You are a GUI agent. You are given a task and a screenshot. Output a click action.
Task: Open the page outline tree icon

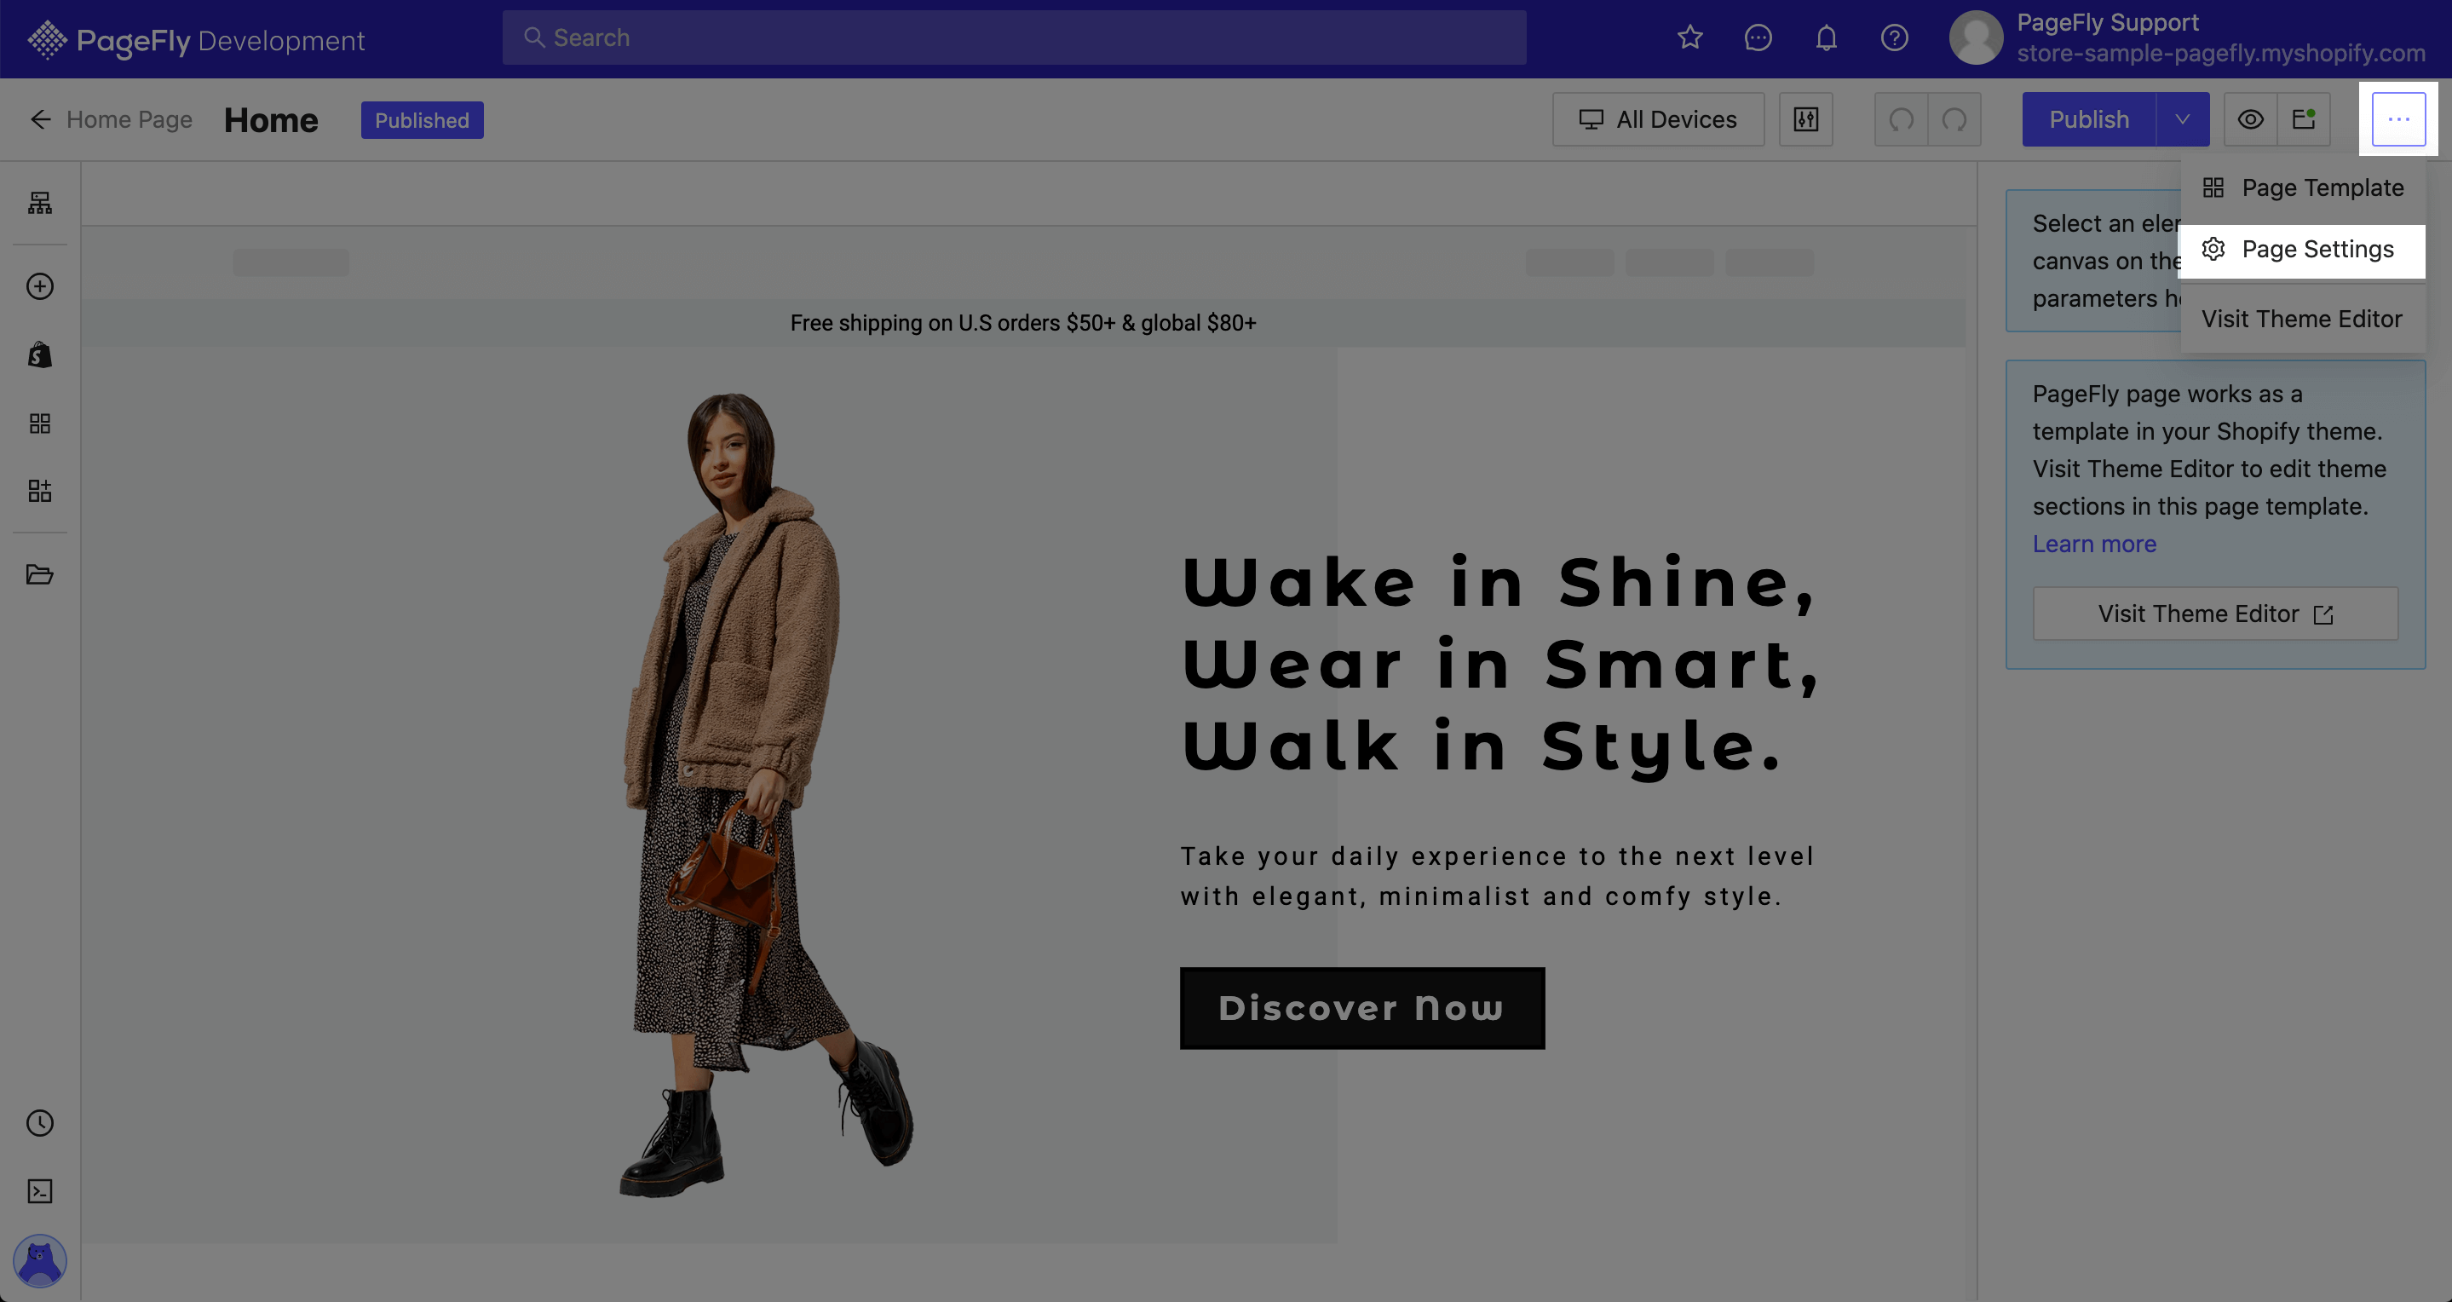point(40,203)
